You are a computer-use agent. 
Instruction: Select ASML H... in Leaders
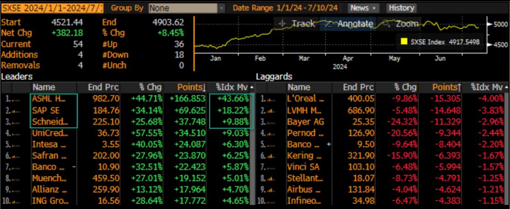point(48,99)
